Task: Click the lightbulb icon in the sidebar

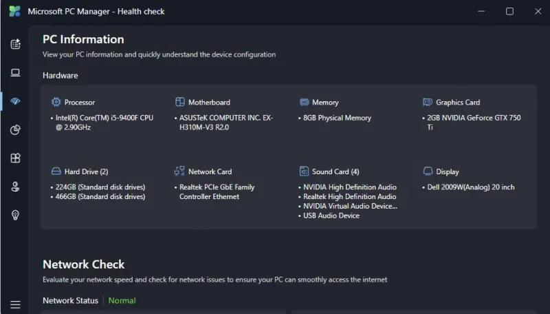Action: (x=15, y=216)
